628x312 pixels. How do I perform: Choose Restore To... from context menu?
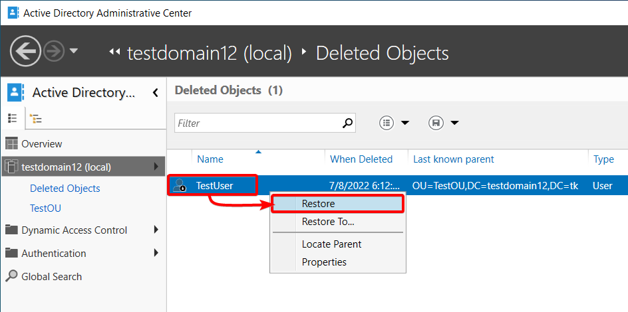(x=338, y=221)
